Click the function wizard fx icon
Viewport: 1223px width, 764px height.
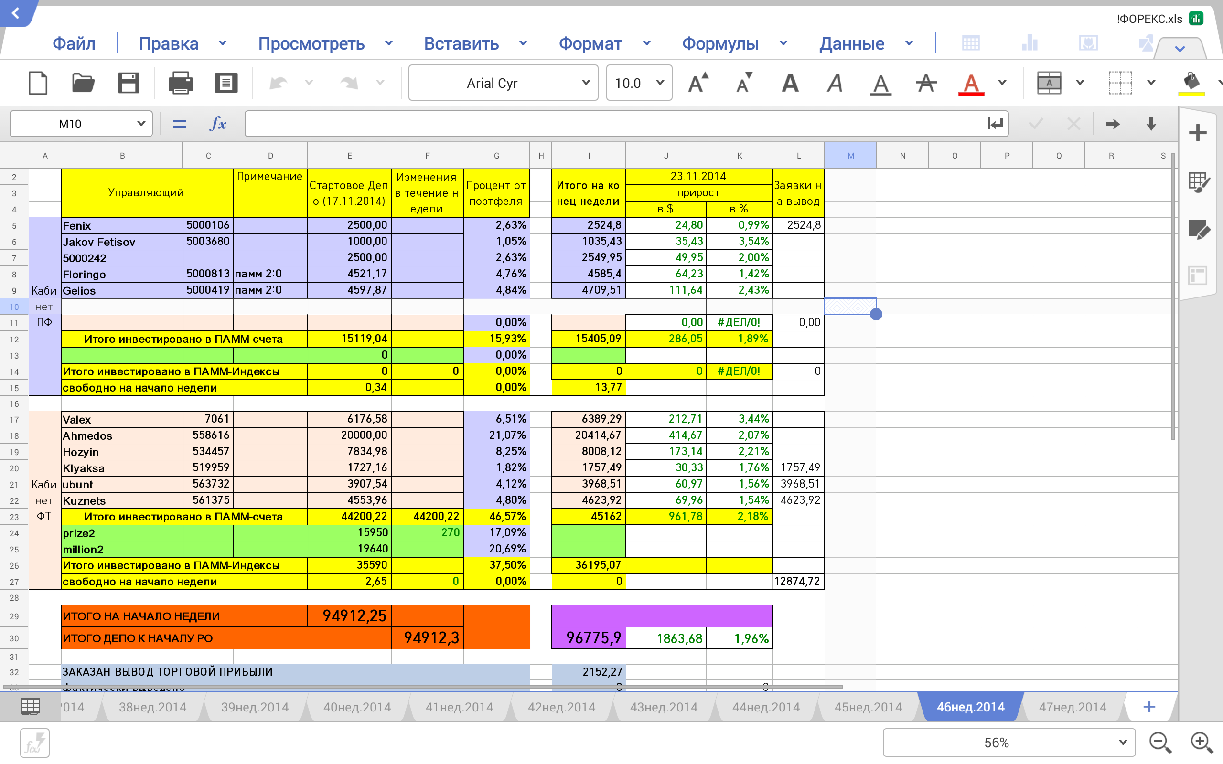tap(218, 124)
